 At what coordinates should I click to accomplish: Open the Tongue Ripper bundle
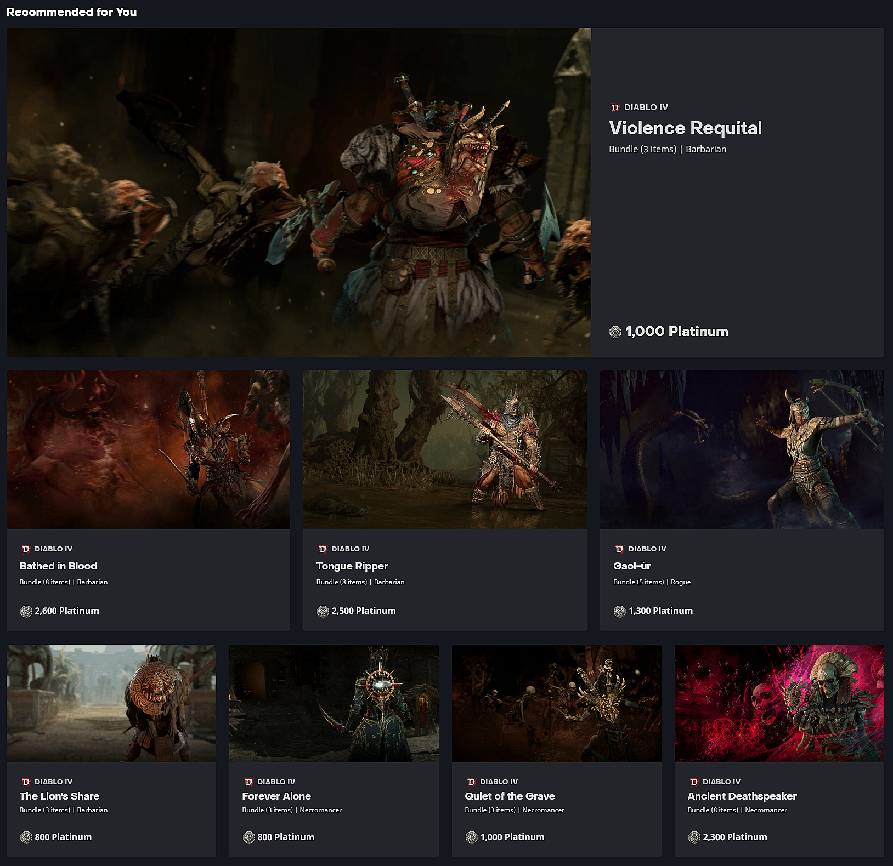pos(352,566)
